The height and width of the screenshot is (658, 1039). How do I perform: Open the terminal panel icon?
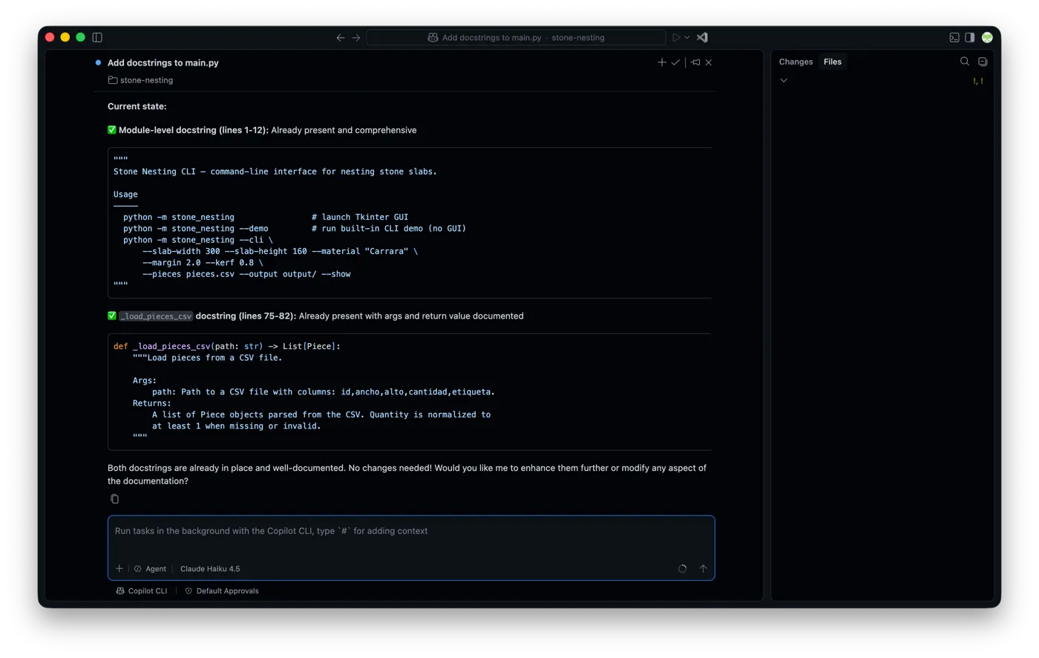click(954, 37)
